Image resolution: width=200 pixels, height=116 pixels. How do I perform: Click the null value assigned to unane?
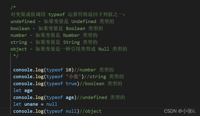click(52, 104)
